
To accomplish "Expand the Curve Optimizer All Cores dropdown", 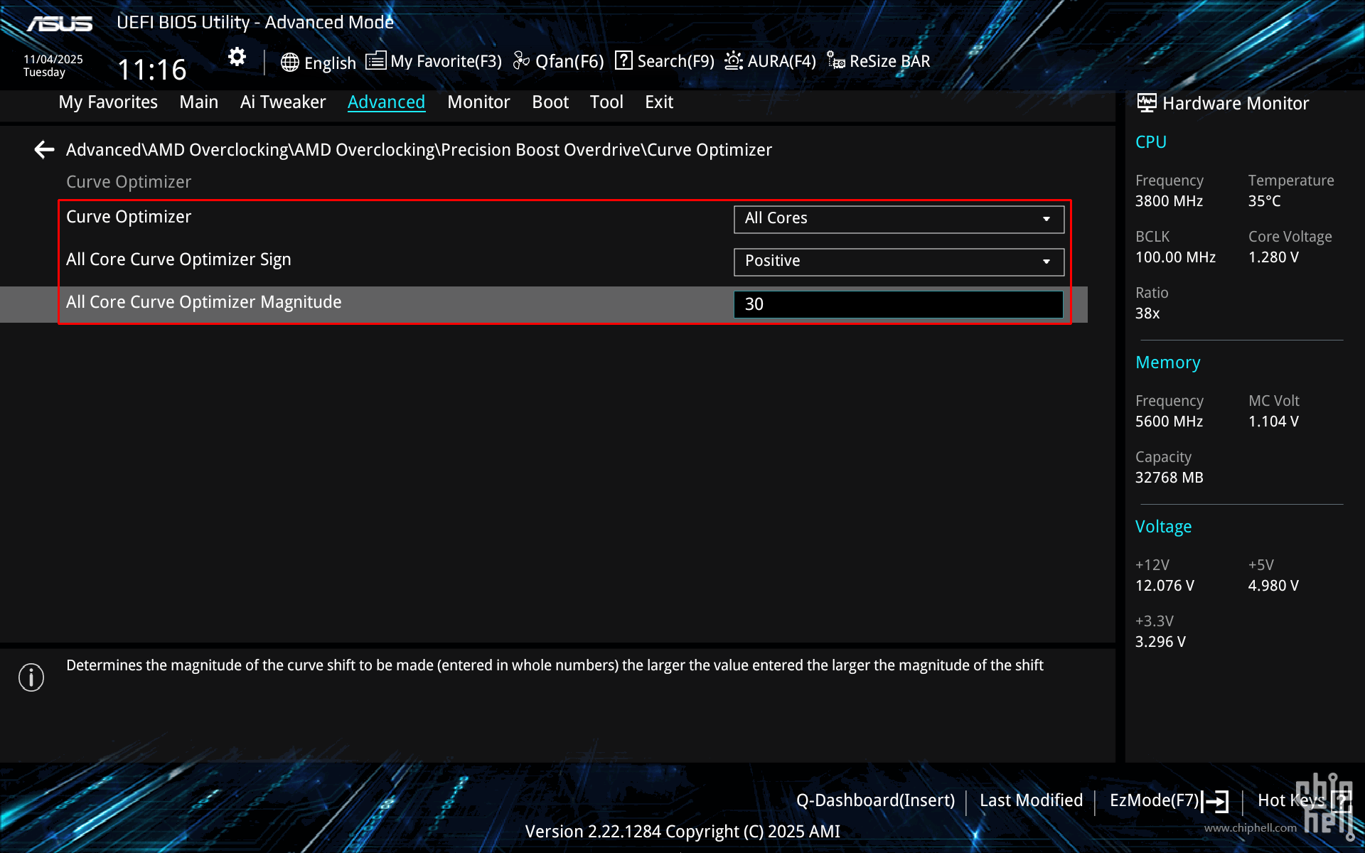I will point(898,219).
